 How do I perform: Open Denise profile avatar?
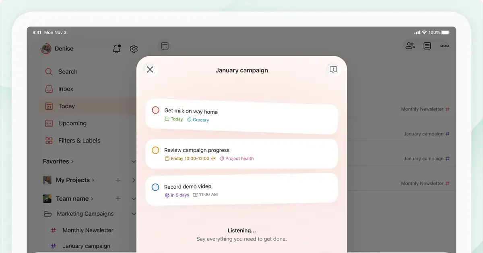(x=46, y=49)
